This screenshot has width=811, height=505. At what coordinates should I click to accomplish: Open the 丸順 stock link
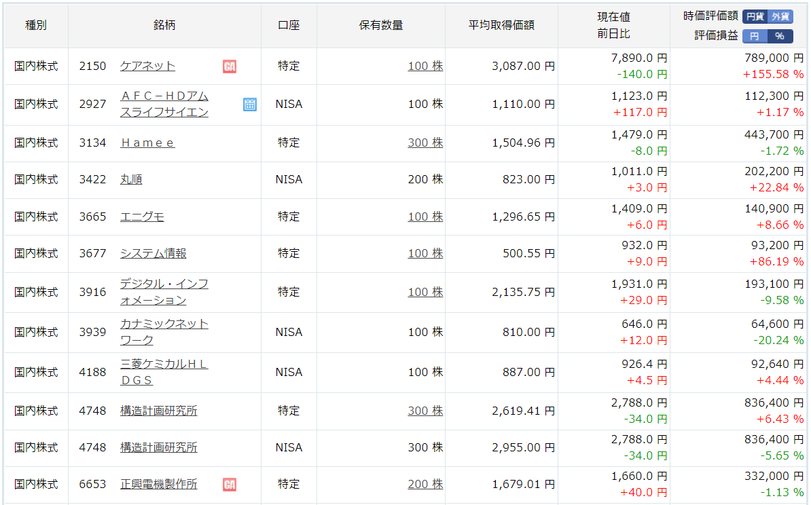tap(131, 179)
